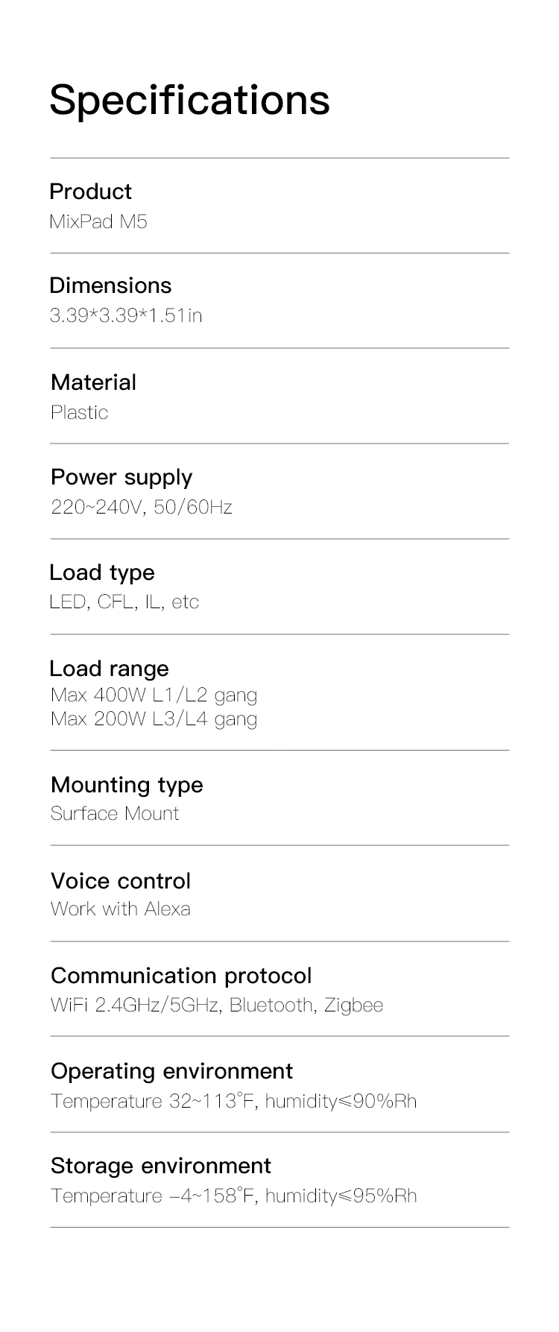Select the Surface Mount value
Viewport: 559px width, 1332px height.
tap(115, 813)
